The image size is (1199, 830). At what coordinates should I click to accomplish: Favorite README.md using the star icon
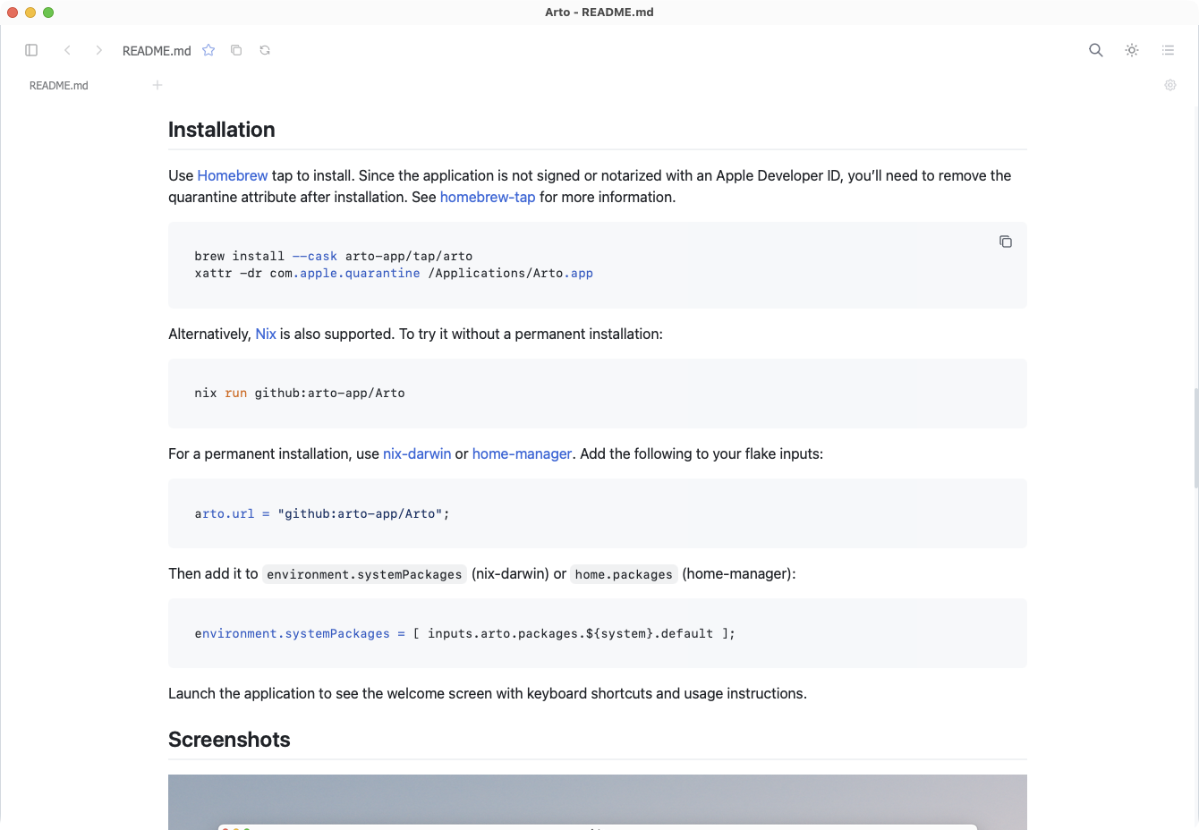208,50
